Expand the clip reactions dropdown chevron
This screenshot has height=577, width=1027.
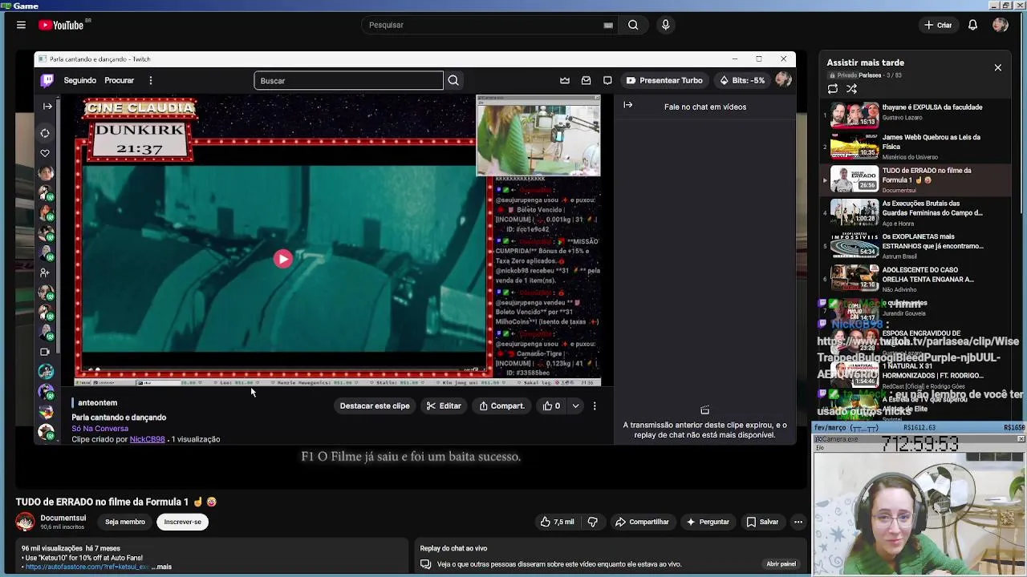point(575,406)
